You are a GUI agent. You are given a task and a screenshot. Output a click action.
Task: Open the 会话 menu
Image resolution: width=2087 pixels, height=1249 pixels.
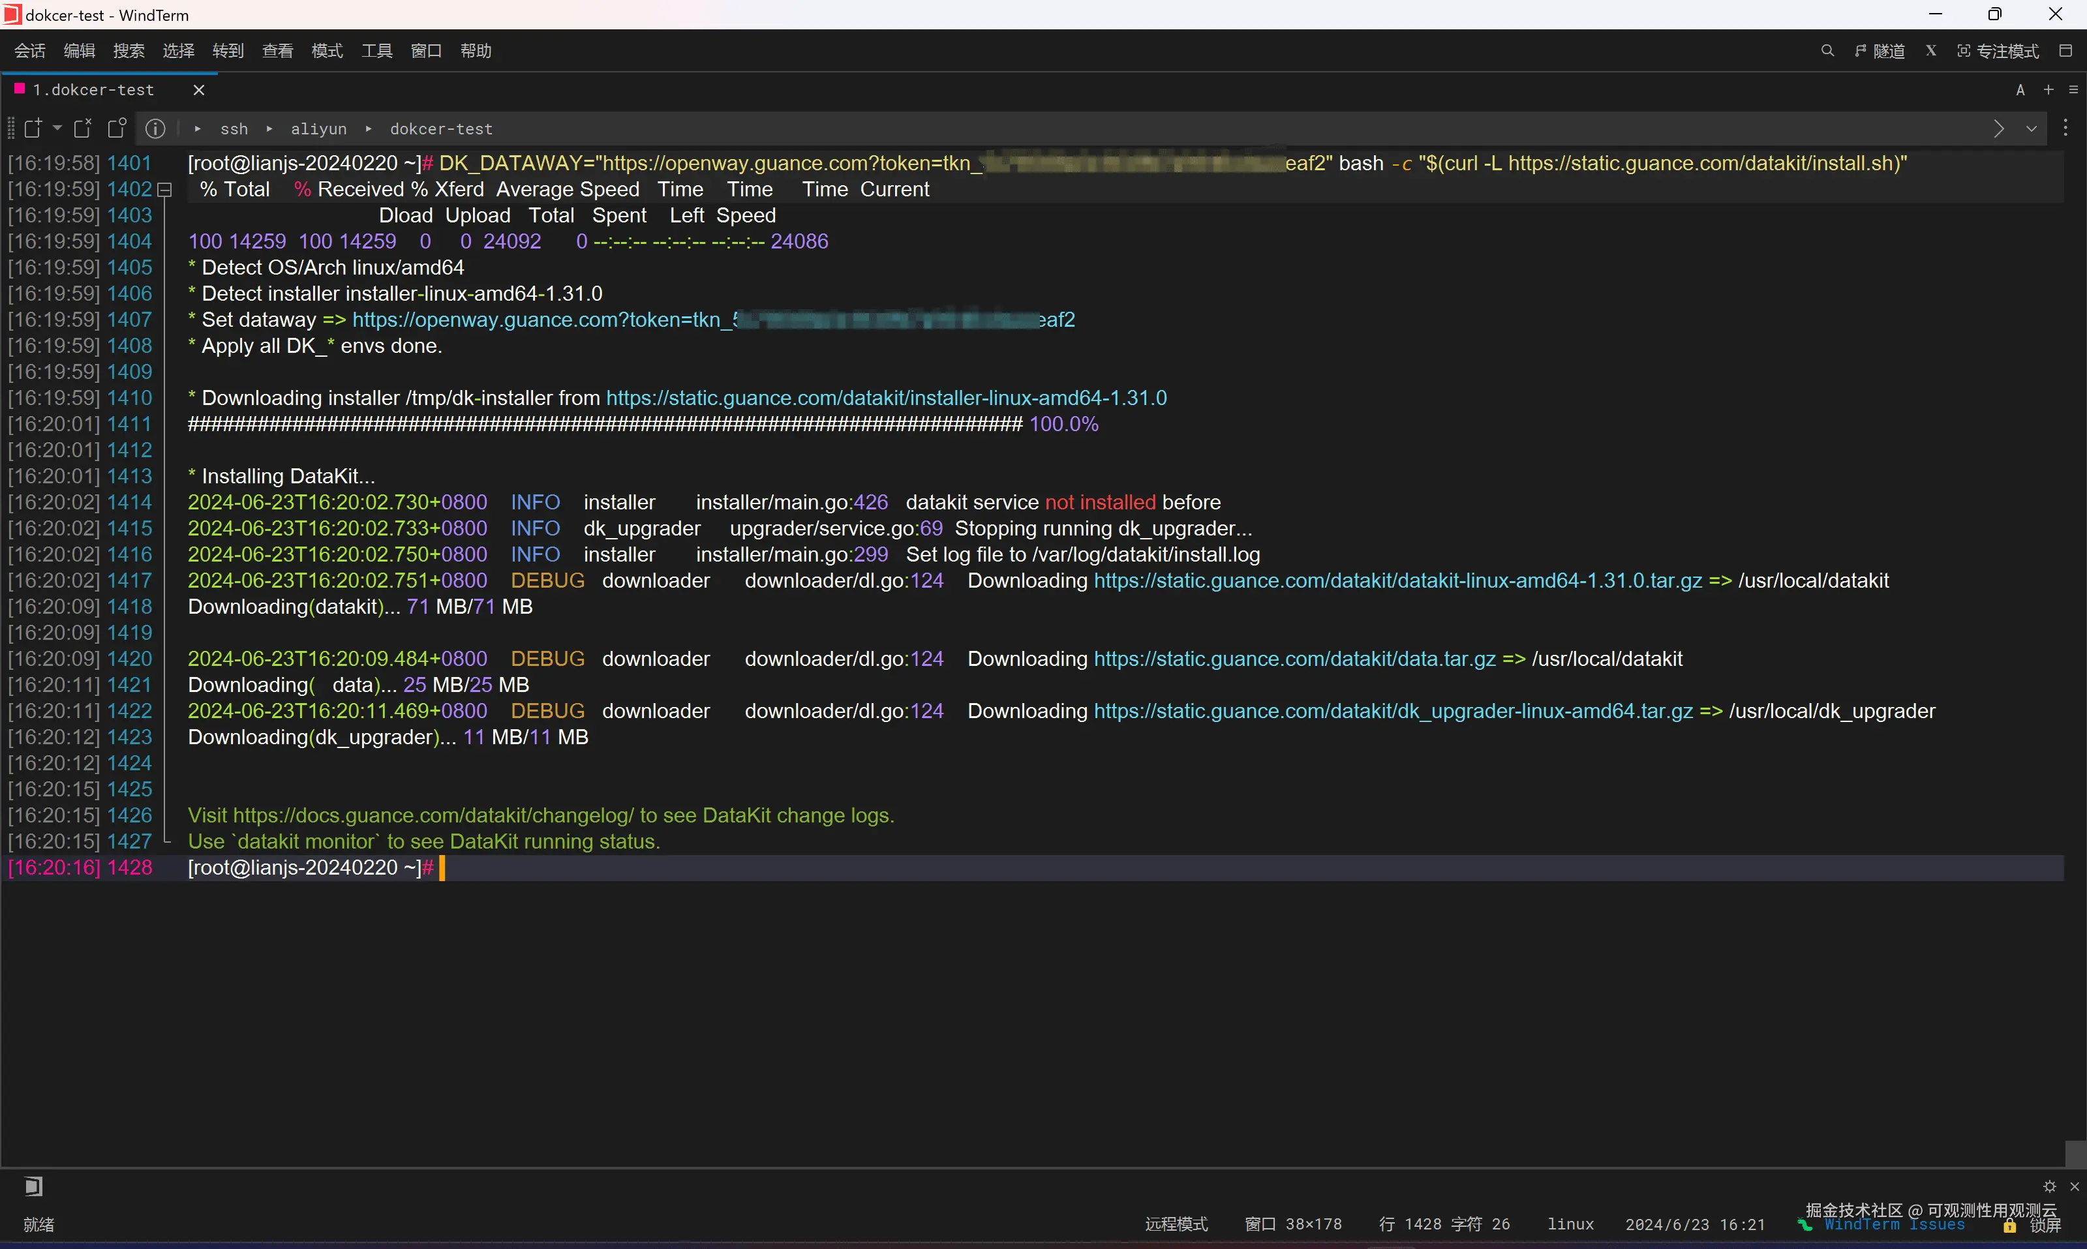click(29, 50)
